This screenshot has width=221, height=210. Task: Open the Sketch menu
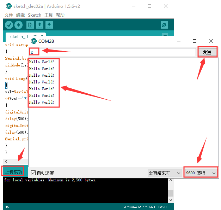(x=35, y=15)
